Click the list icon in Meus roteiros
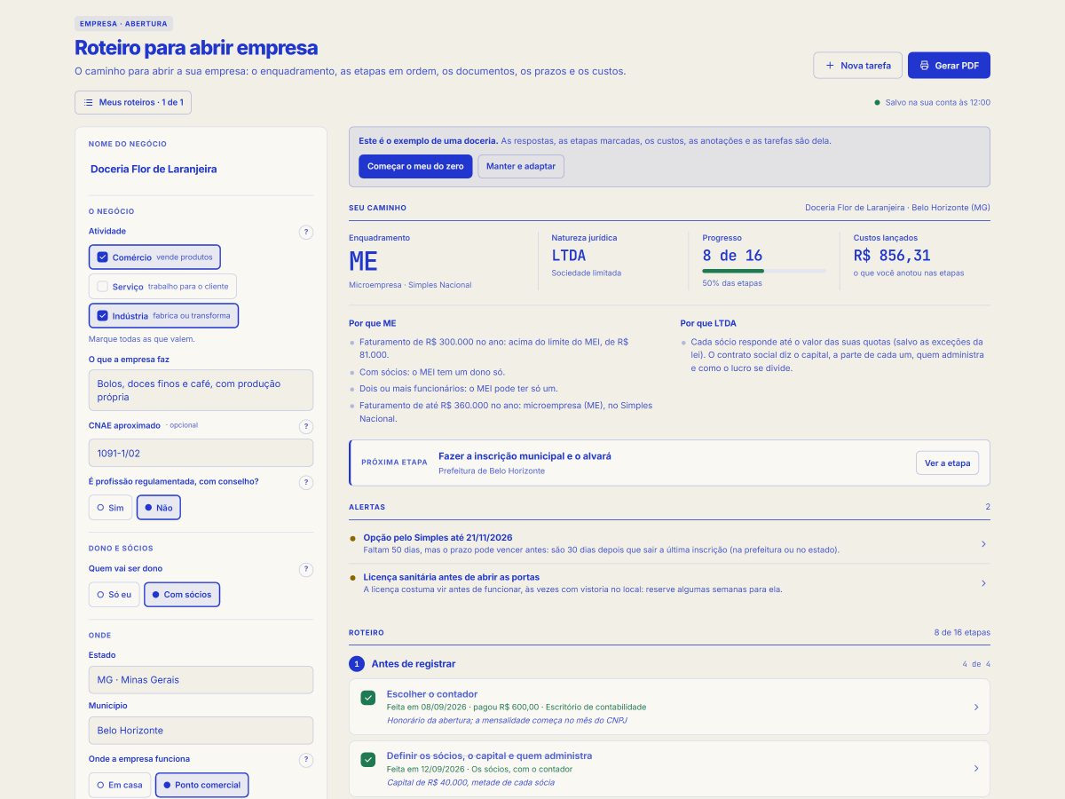Screen dimensions: 1065x799 click(x=88, y=102)
